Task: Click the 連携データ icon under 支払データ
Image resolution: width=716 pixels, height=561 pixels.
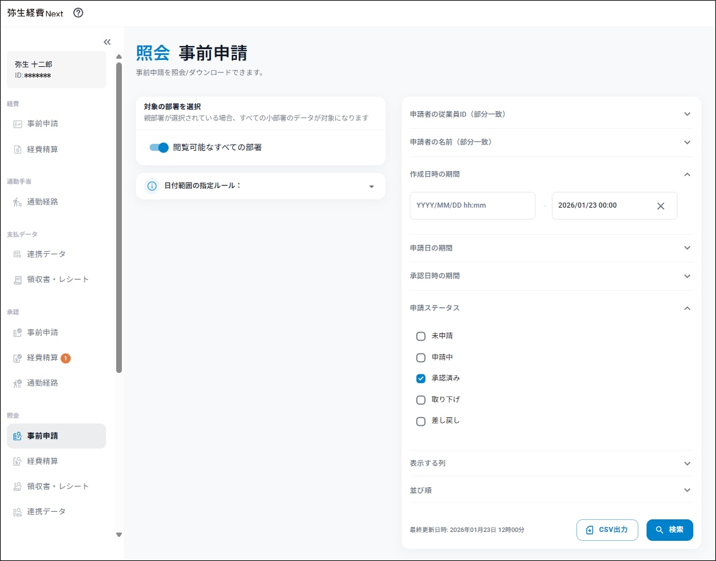Action: click(18, 254)
